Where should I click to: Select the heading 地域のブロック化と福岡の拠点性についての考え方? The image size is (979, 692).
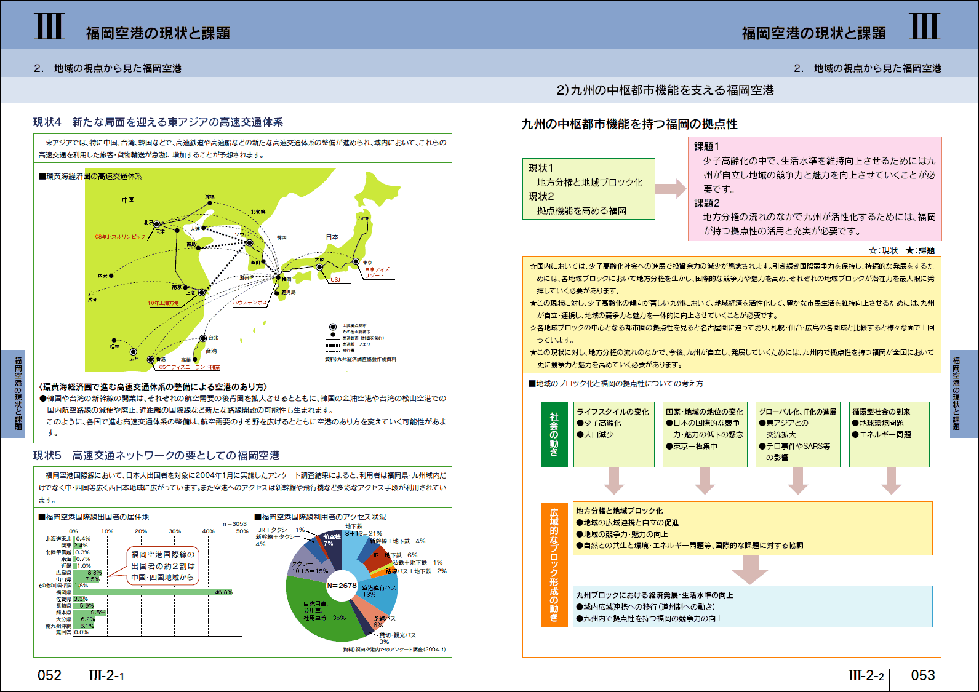coord(615,384)
